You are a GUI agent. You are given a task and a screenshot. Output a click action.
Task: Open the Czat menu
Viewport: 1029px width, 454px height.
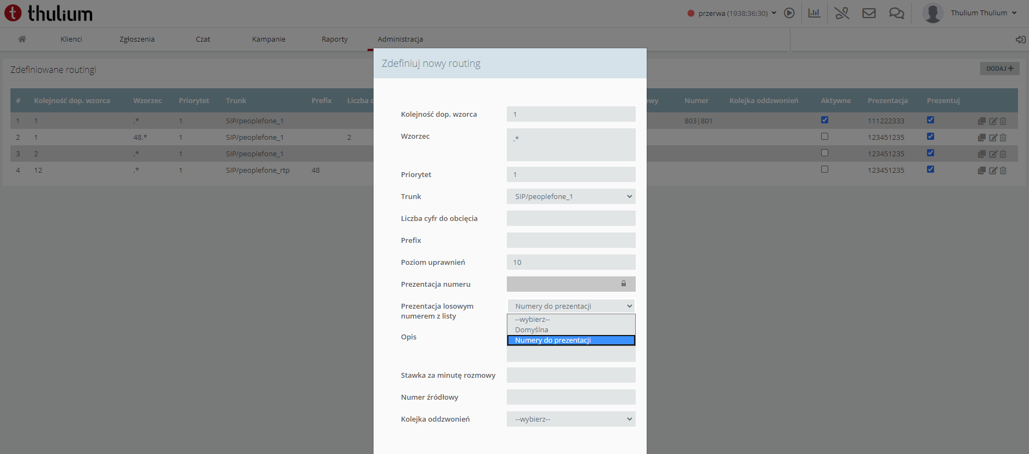point(203,39)
